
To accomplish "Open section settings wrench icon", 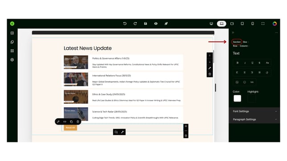I will [210, 68].
